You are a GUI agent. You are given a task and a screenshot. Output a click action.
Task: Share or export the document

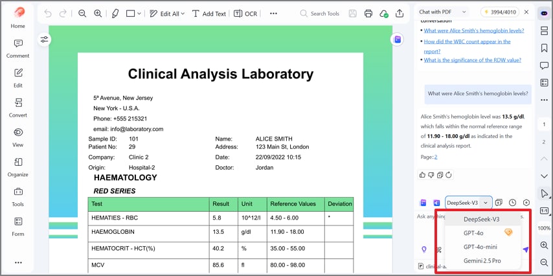400,14
